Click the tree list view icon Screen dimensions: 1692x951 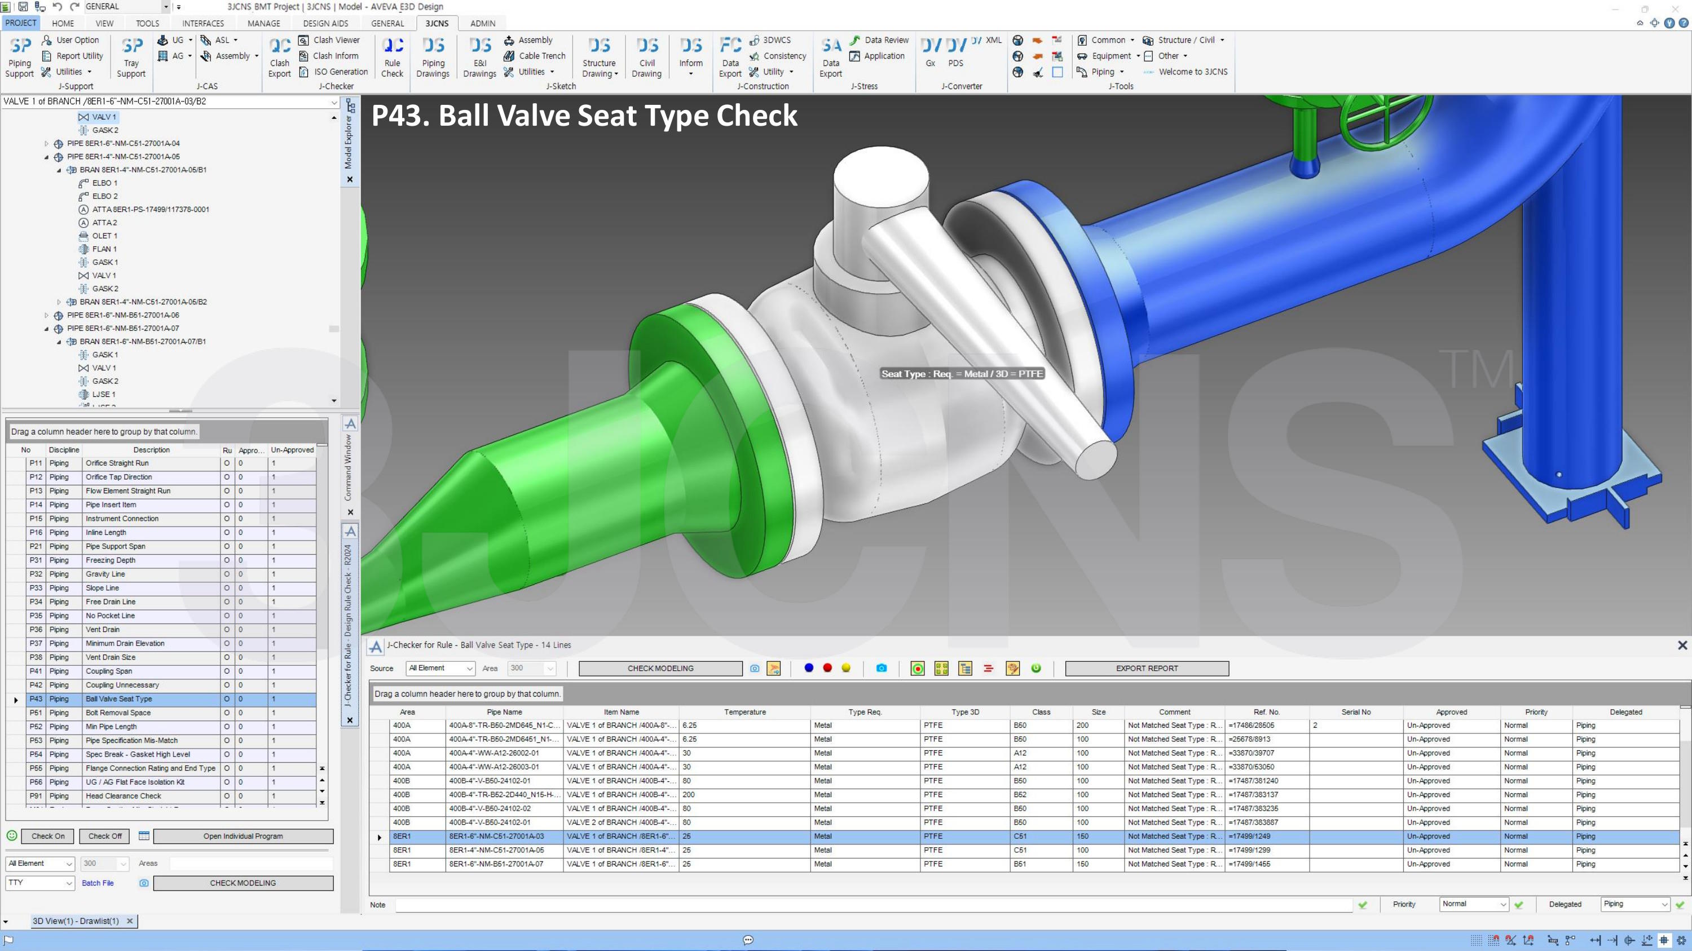965,668
